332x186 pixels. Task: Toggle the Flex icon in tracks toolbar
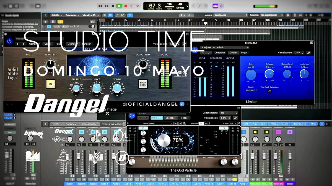(x=123, y=15)
